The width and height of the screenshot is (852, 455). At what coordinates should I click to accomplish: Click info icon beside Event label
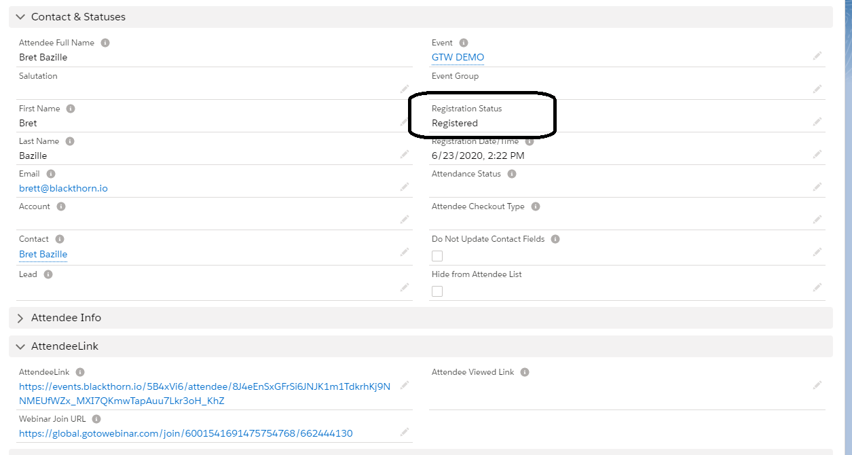464,43
